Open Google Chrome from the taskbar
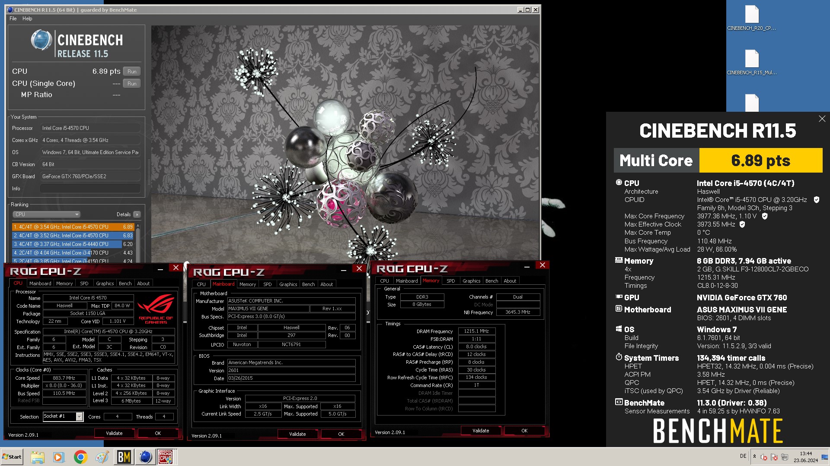The image size is (830, 466). tap(80, 457)
